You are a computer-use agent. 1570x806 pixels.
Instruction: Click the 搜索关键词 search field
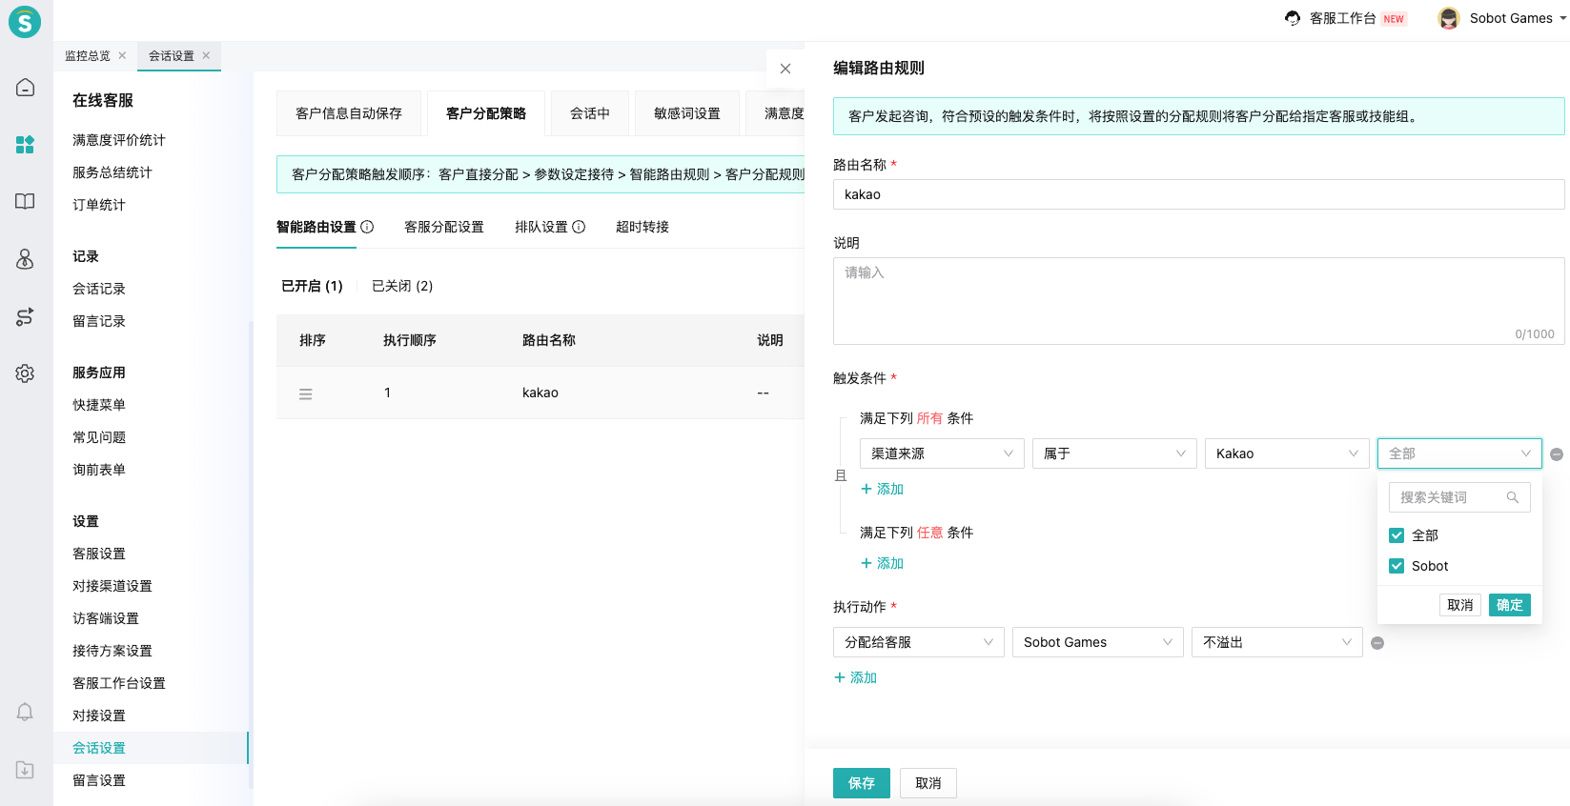1459,497
